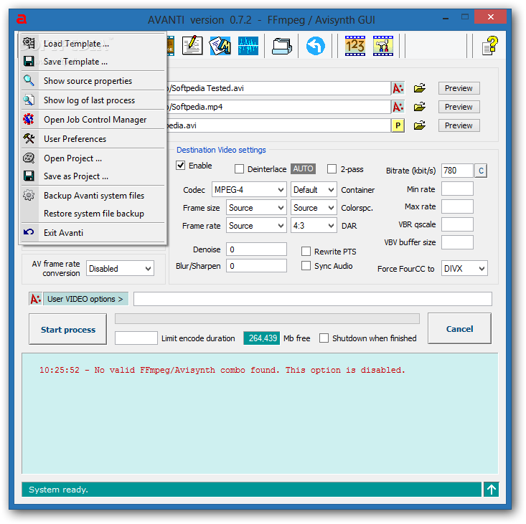The image size is (526, 524).
Task: Open the yellow question mark help icon
Action: click(x=490, y=46)
